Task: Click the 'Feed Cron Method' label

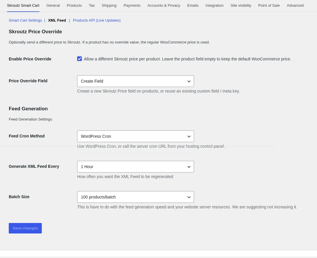Action: point(27,136)
